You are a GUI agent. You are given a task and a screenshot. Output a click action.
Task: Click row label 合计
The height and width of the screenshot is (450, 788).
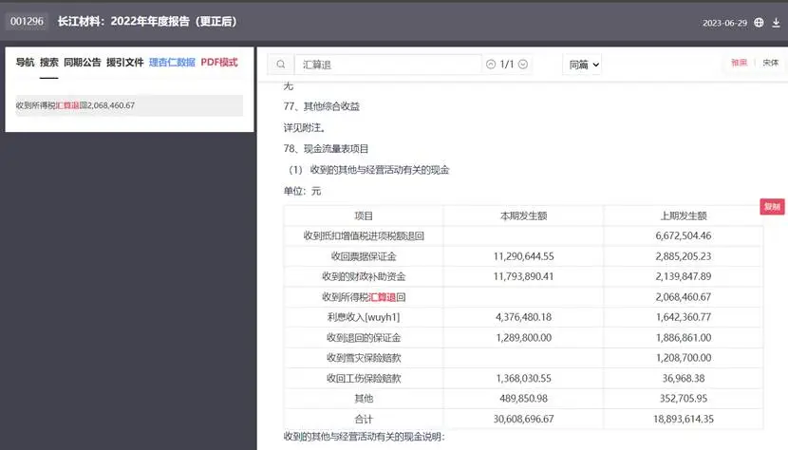click(x=364, y=420)
